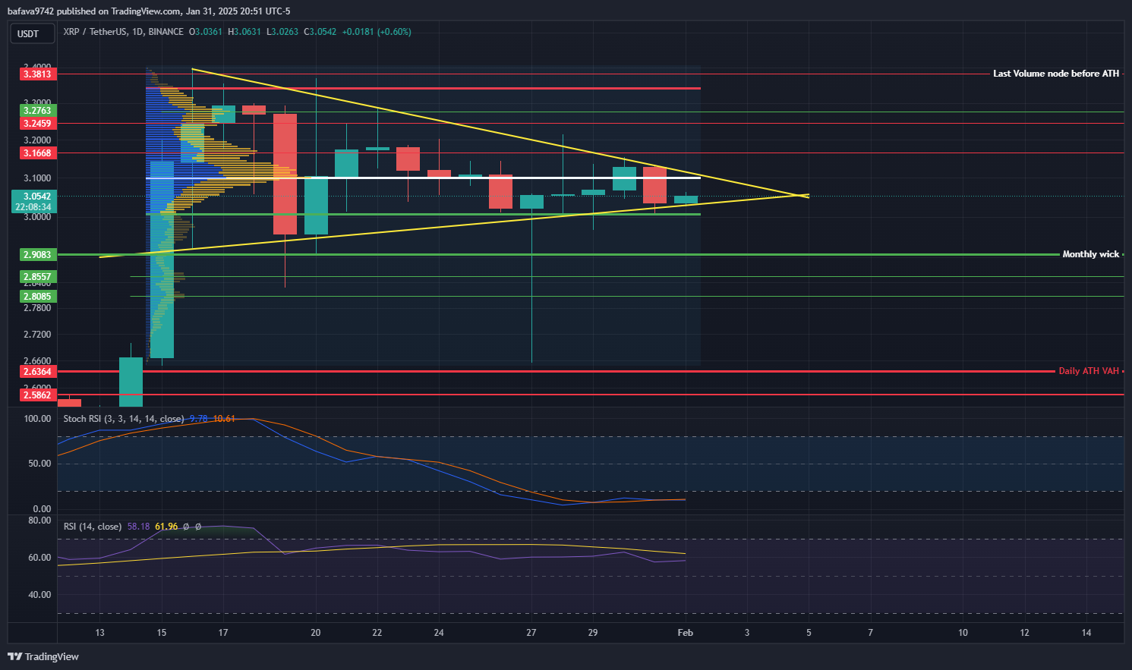Click the low value L3.0263
This screenshot has width=1132, height=670.
click(x=282, y=32)
